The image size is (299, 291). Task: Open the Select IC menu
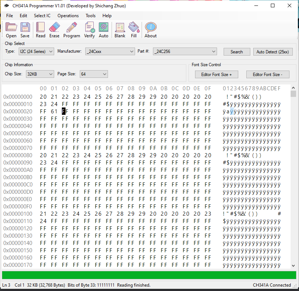pos(42,16)
